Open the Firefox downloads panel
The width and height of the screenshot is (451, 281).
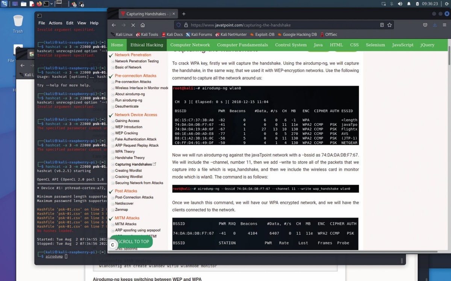pyautogui.click(x=435, y=25)
